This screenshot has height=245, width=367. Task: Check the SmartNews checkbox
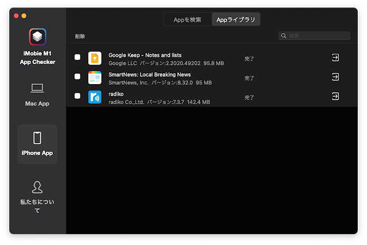coord(77,76)
